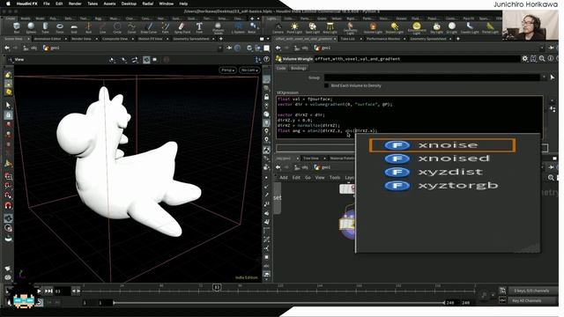Screen dimensions: 564x317
Task: Toggle Bind Each Volume to Density checkbox
Action: tap(327, 85)
